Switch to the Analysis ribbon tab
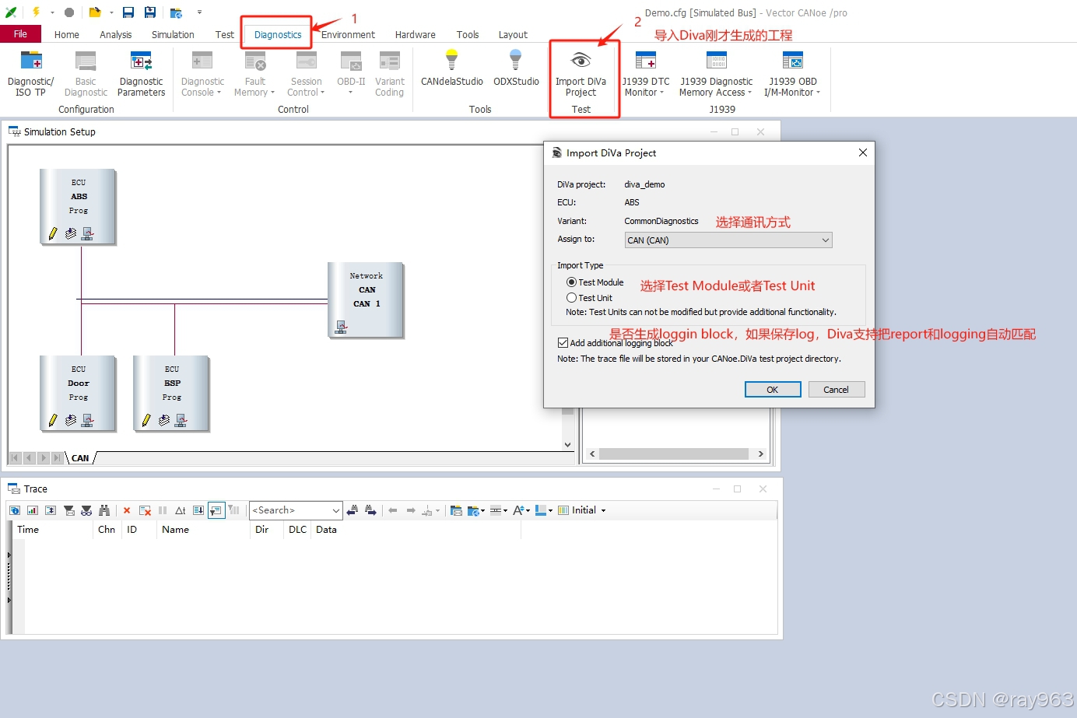This screenshot has width=1077, height=718. 115,35
